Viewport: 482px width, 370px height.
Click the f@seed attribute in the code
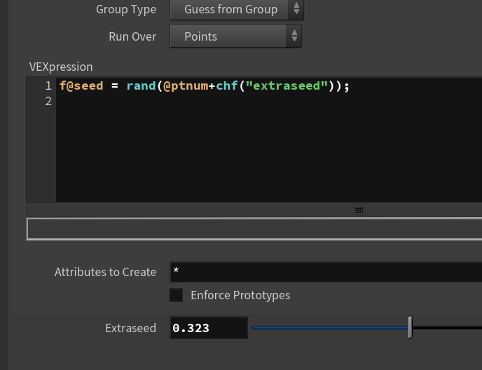coord(81,85)
